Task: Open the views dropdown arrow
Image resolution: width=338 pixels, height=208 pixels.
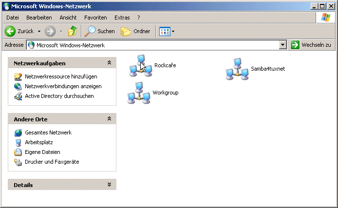Action: tap(173, 32)
